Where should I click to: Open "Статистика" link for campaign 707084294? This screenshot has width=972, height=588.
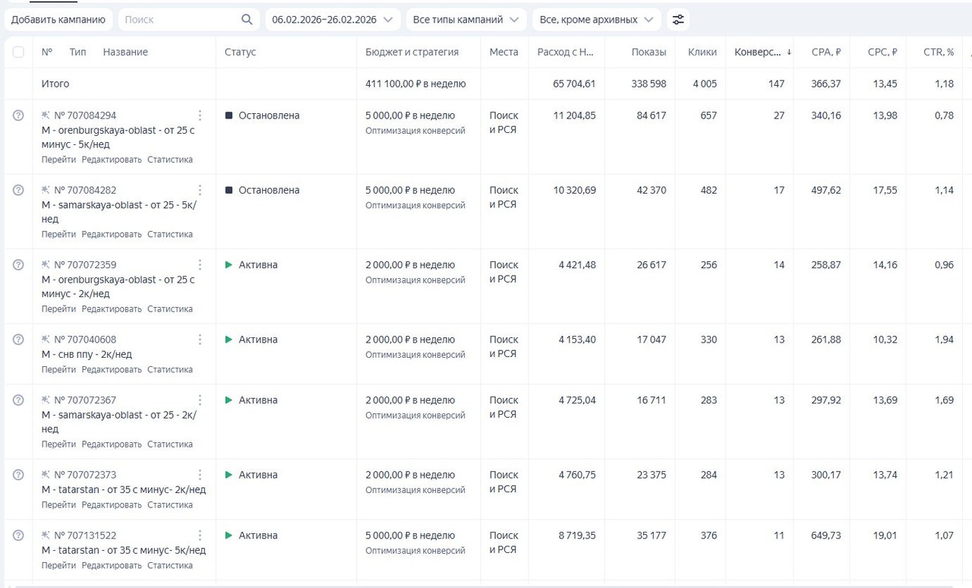170,160
